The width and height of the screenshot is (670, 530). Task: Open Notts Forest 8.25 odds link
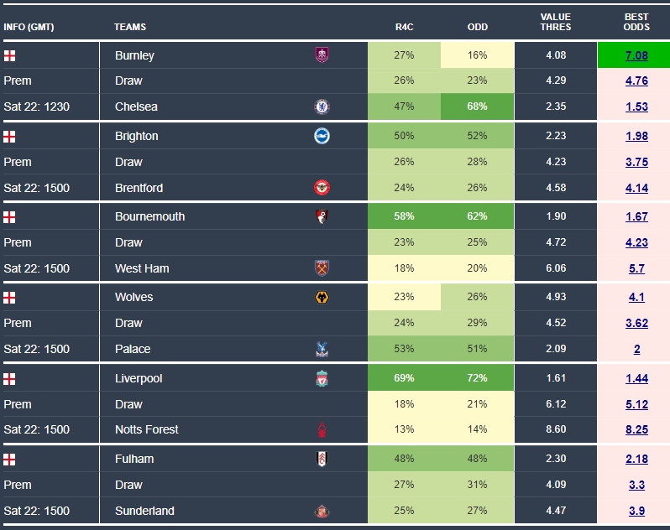(x=636, y=429)
